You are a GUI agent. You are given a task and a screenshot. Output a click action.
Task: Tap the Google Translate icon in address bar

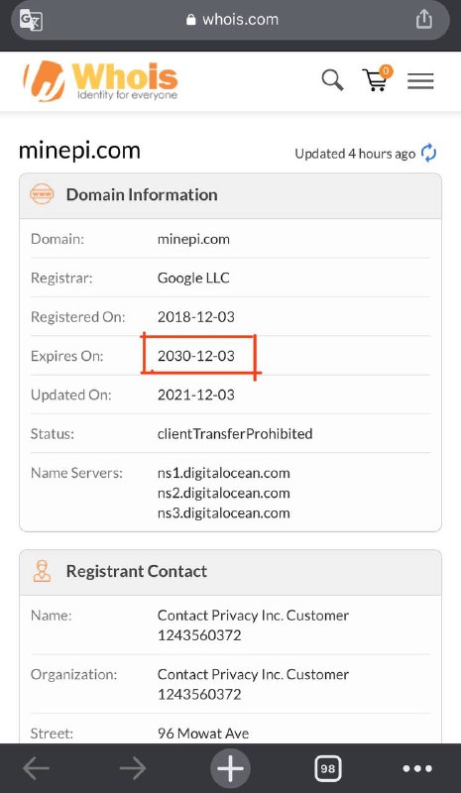tap(31, 20)
